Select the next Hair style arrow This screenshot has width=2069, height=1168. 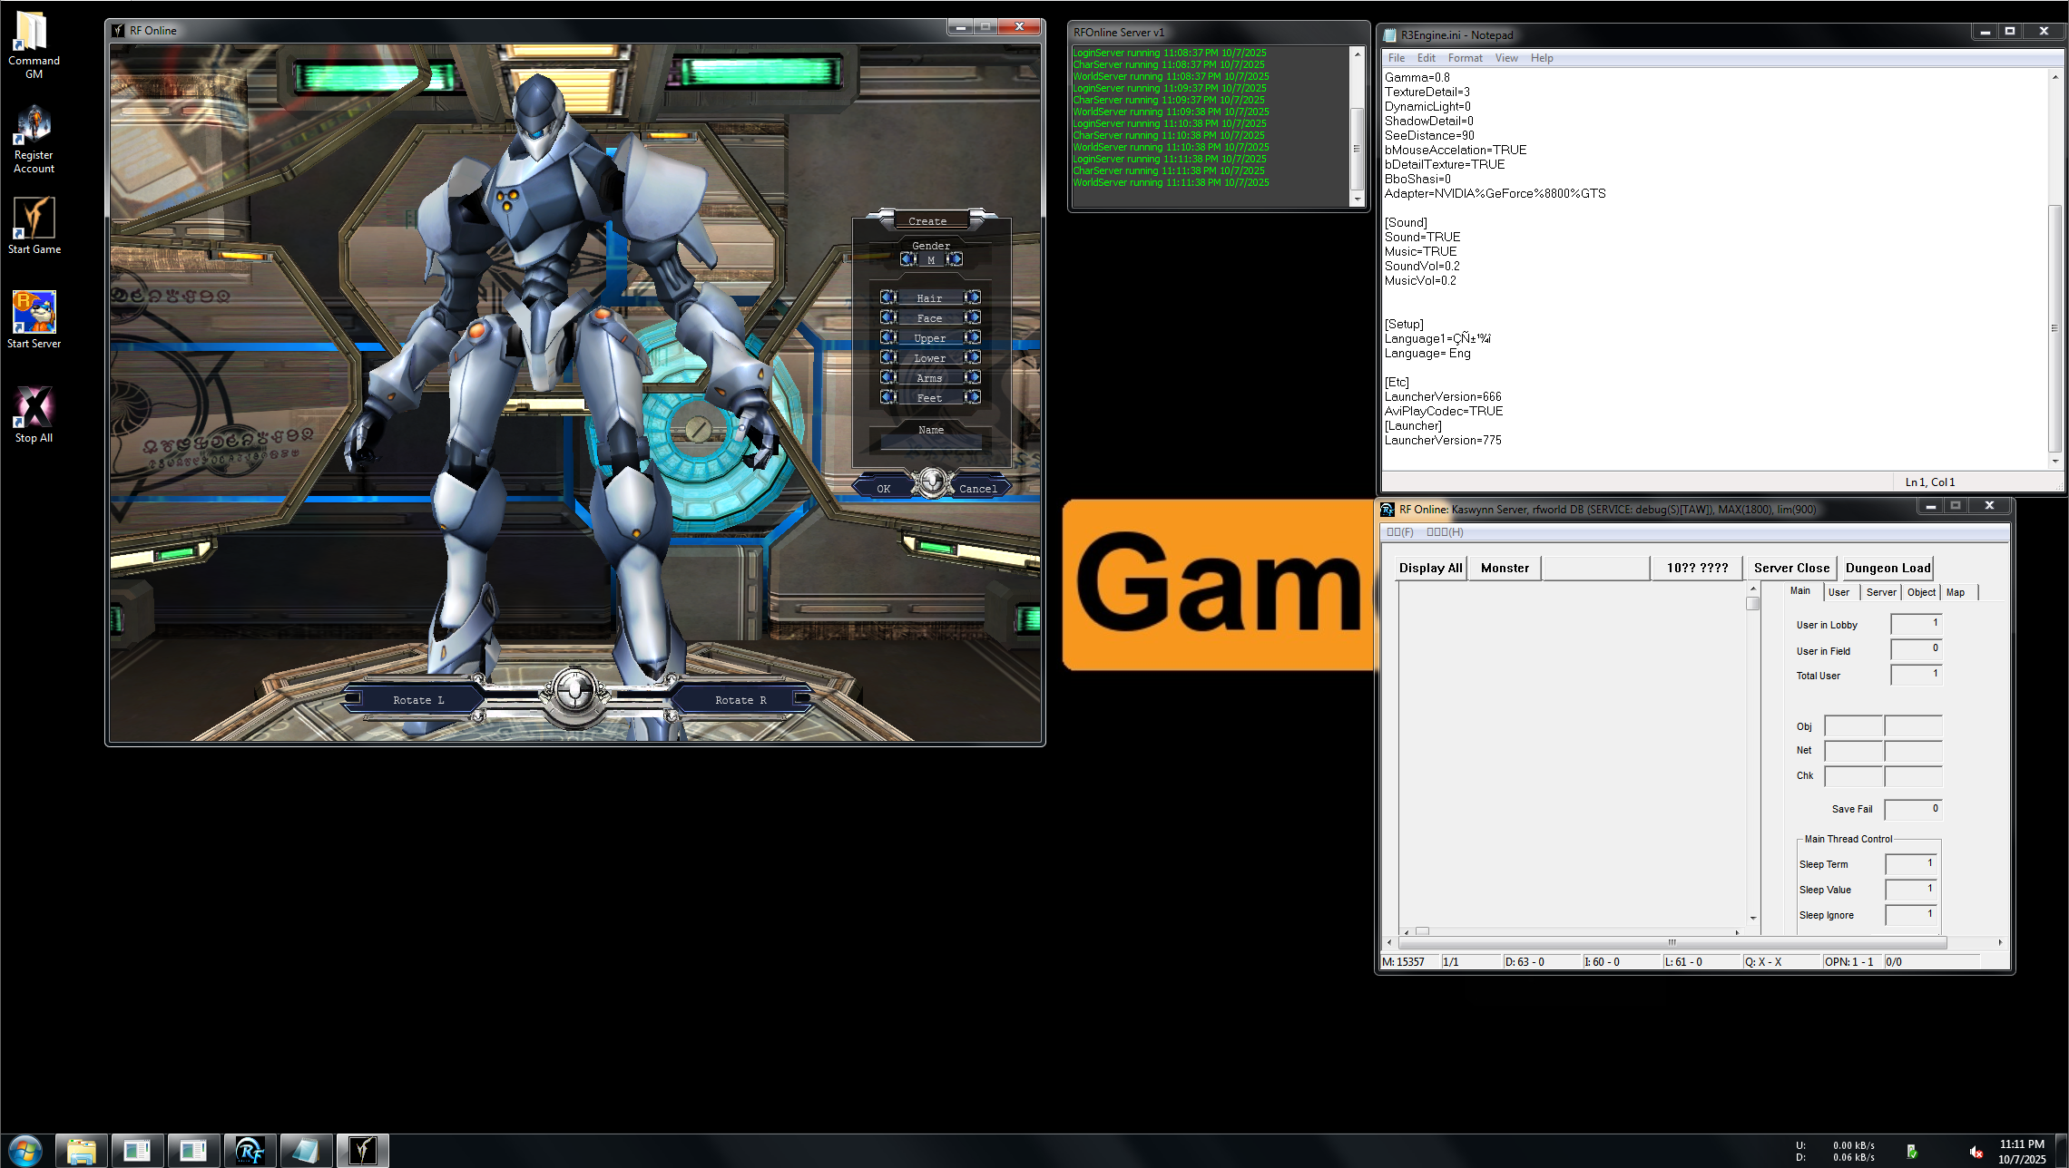tap(973, 297)
